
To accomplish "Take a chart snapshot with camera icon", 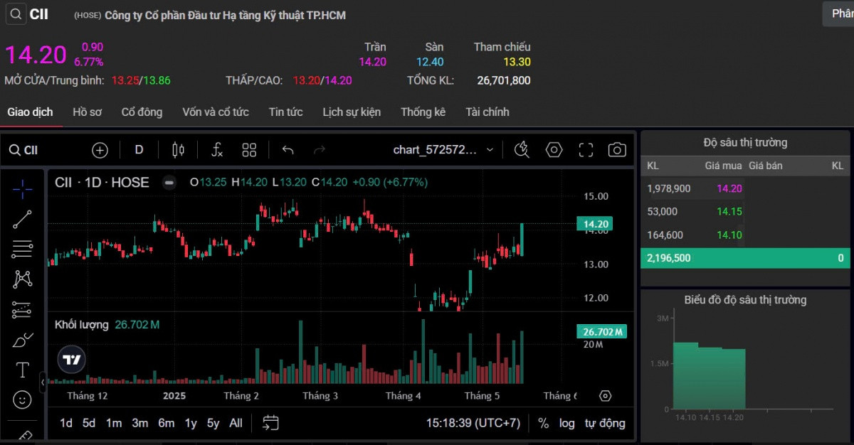I will (617, 150).
